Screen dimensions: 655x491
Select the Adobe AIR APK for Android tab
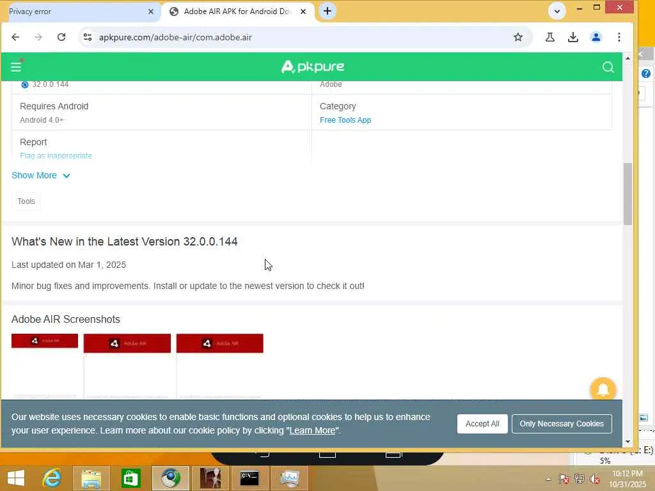[x=237, y=12]
